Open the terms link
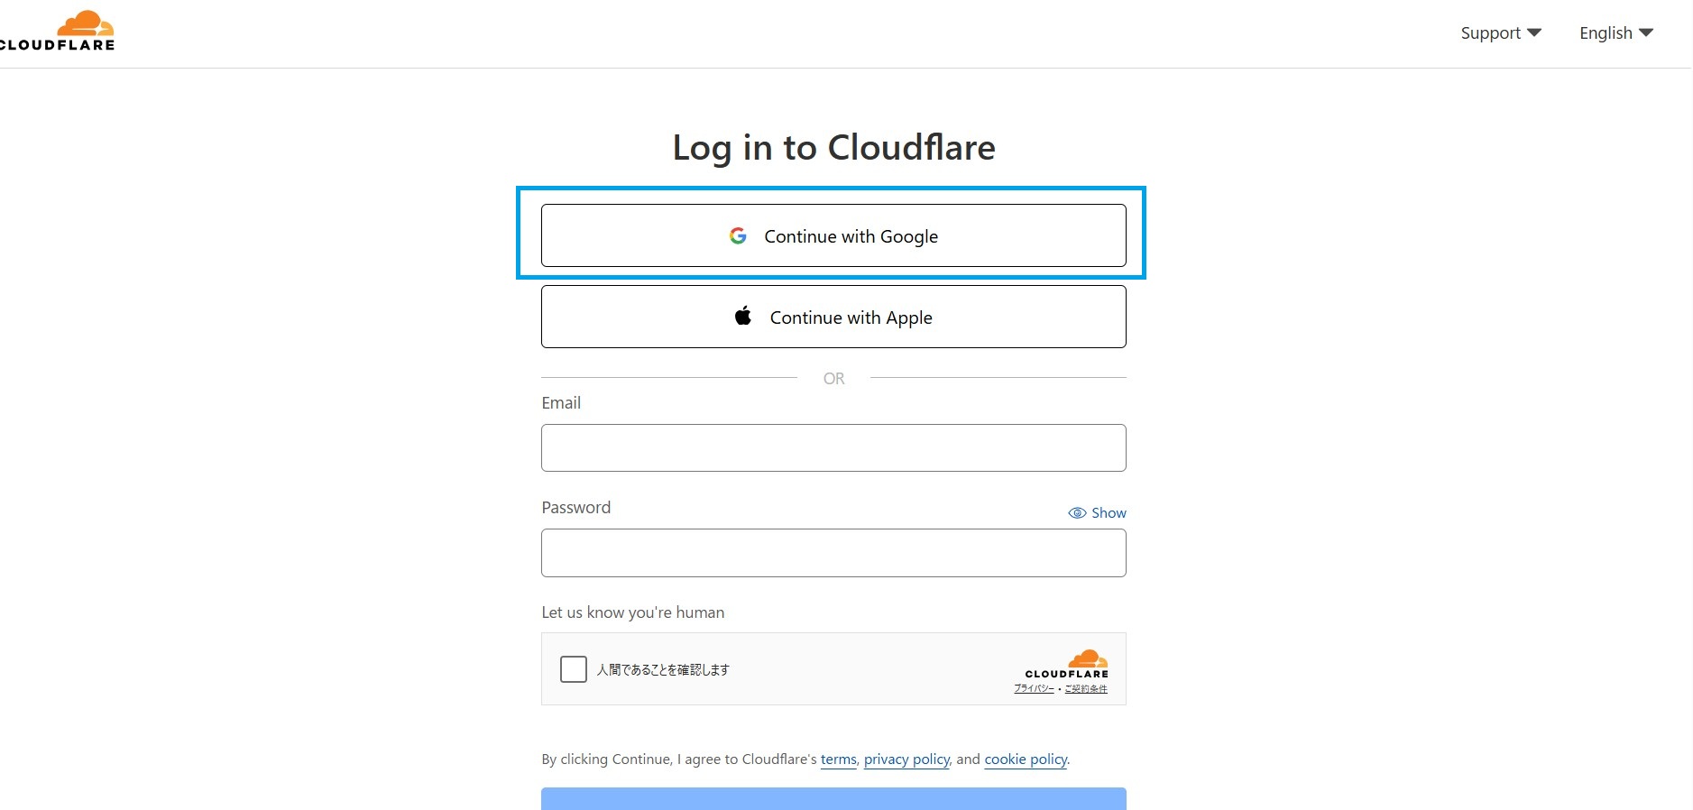This screenshot has height=810, width=1693. pyautogui.click(x=838, y=759)
